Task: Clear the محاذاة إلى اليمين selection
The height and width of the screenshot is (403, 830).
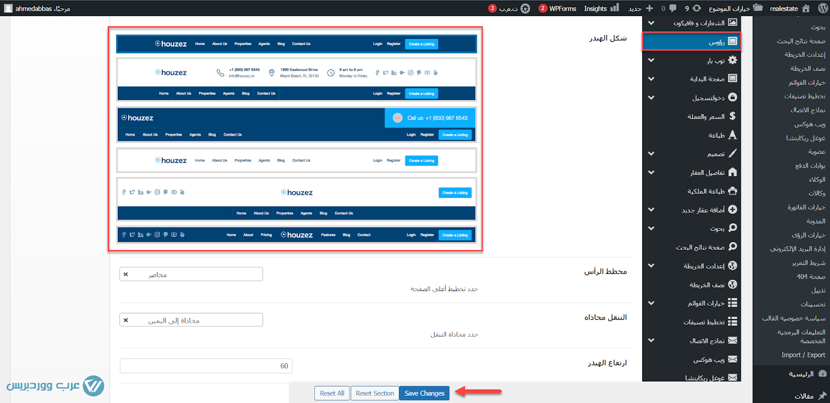Action: click(x=126, y=320)
